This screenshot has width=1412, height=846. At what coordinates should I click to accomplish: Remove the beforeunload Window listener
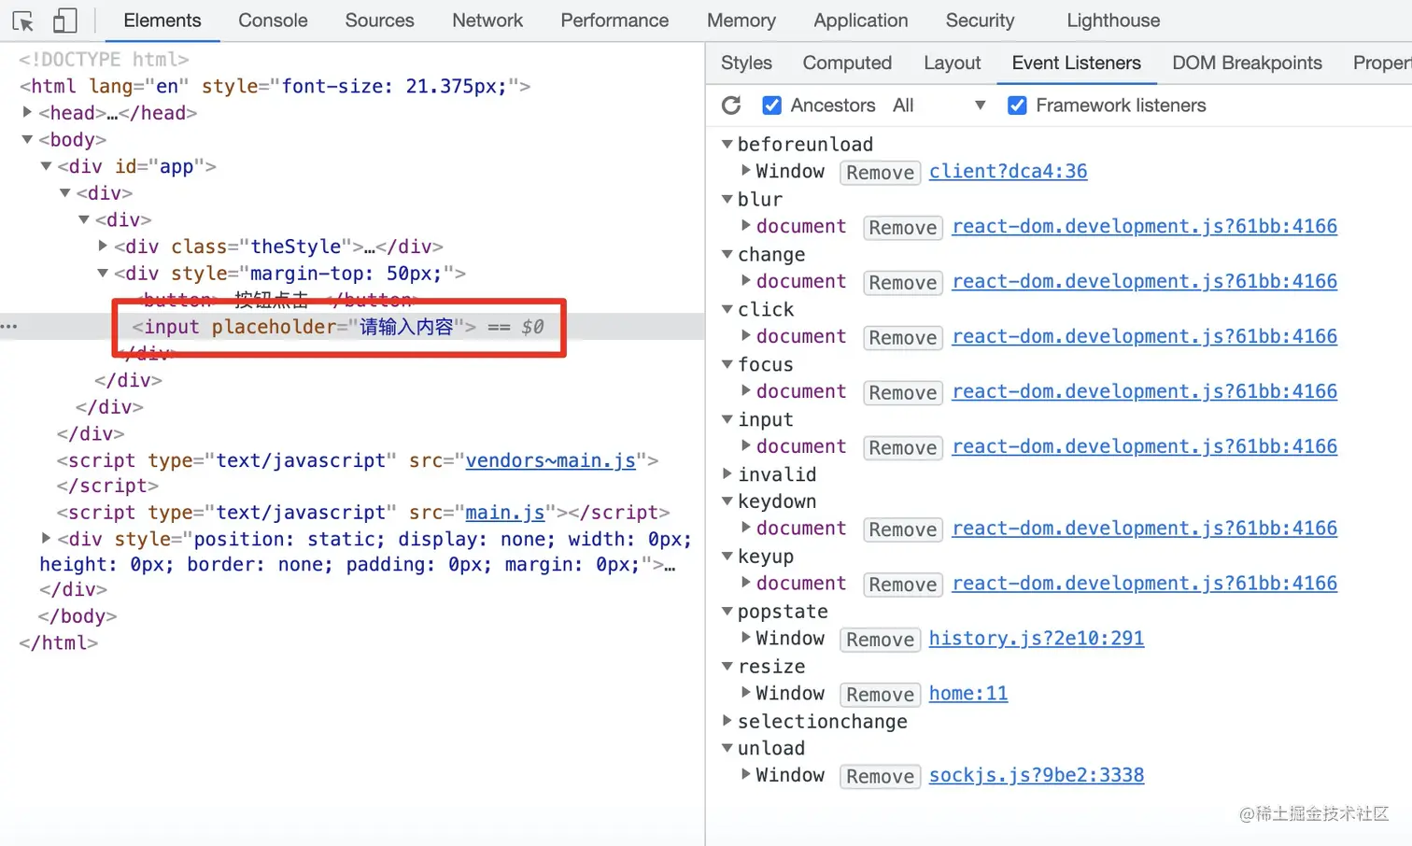(880, 173)
